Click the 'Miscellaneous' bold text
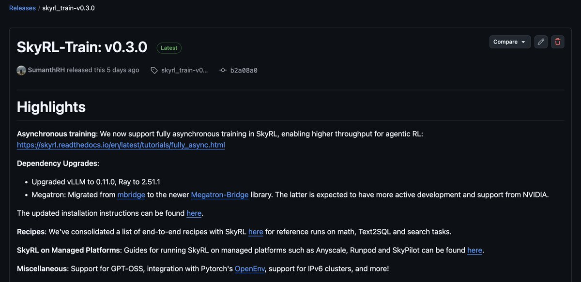Screen dimensions: 581x282 [x=42, y=268]
